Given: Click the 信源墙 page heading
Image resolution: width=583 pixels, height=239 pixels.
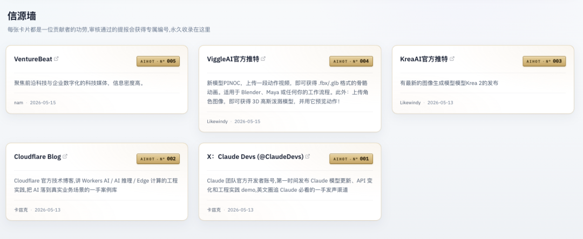Looking at the screenshot, I should pos(22,16).
